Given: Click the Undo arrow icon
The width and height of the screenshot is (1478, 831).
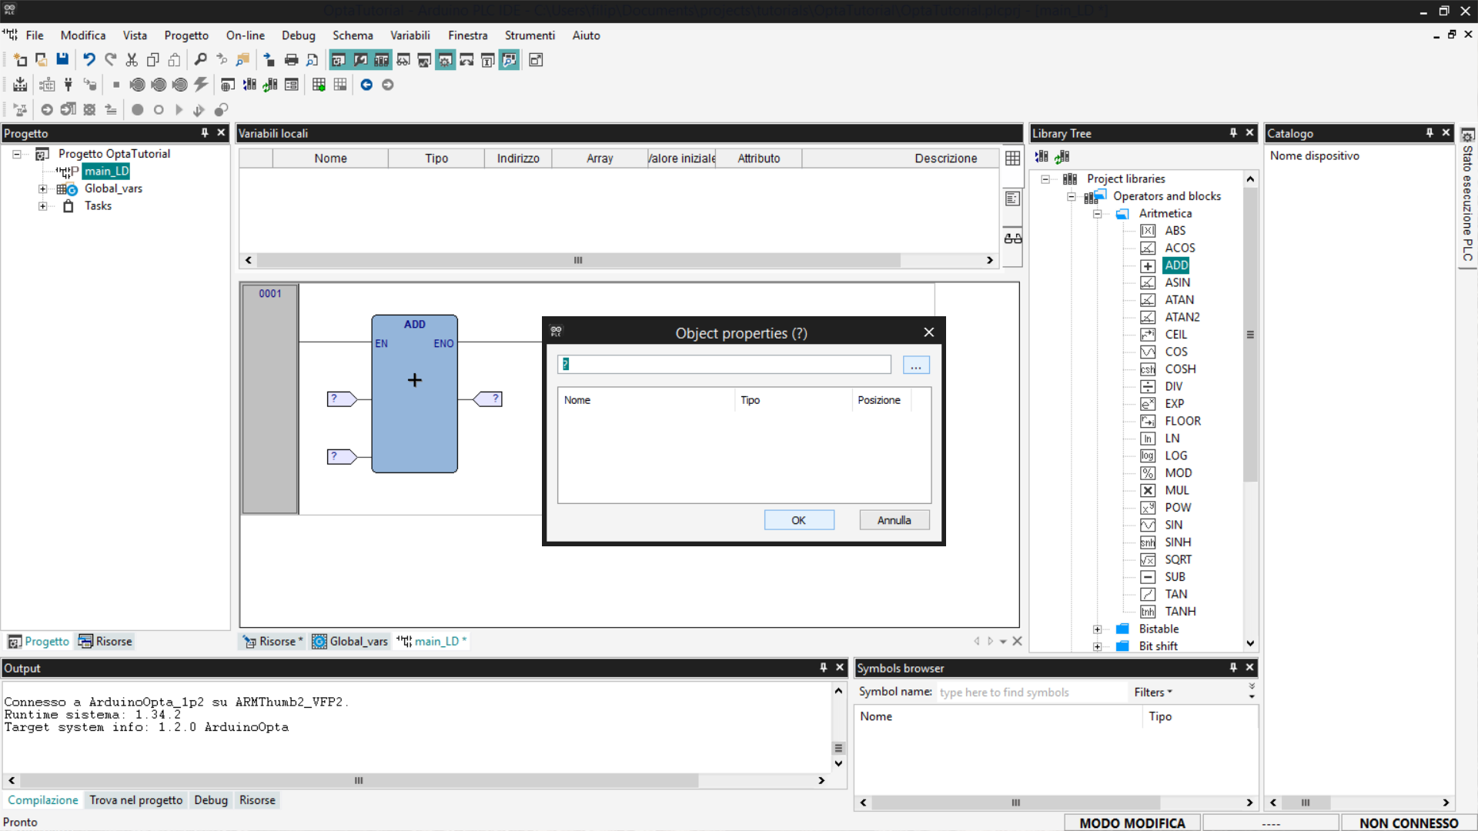Looking at the screenshot, I should tap(89, 59).
